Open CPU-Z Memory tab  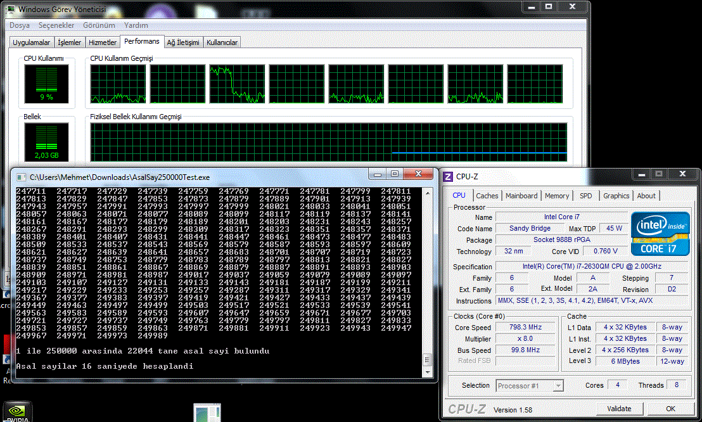pos(557,196)
